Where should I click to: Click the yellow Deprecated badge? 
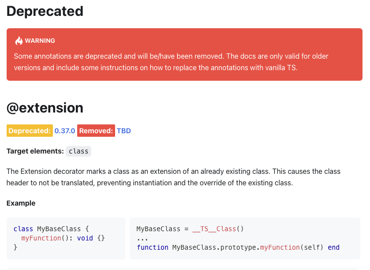[30, 131]
